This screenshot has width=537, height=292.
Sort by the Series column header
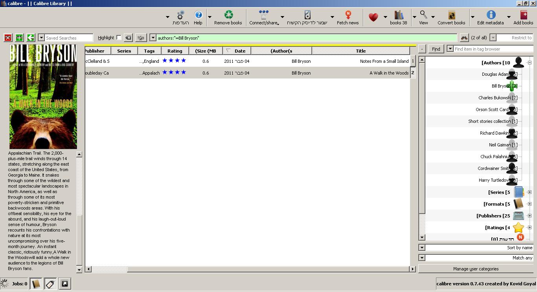click(124, 51)
